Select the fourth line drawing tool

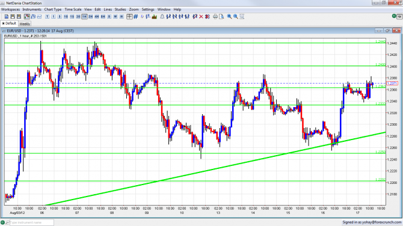187,16
